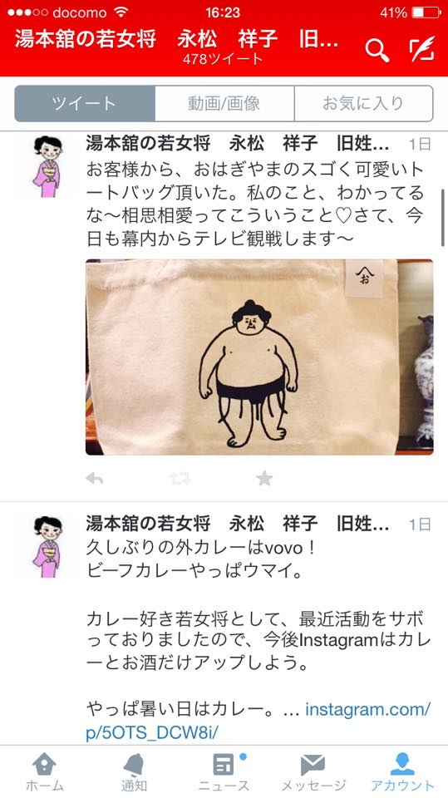Tap the search magnifier icon in header

pyautogui.click(x=377, y=50)
